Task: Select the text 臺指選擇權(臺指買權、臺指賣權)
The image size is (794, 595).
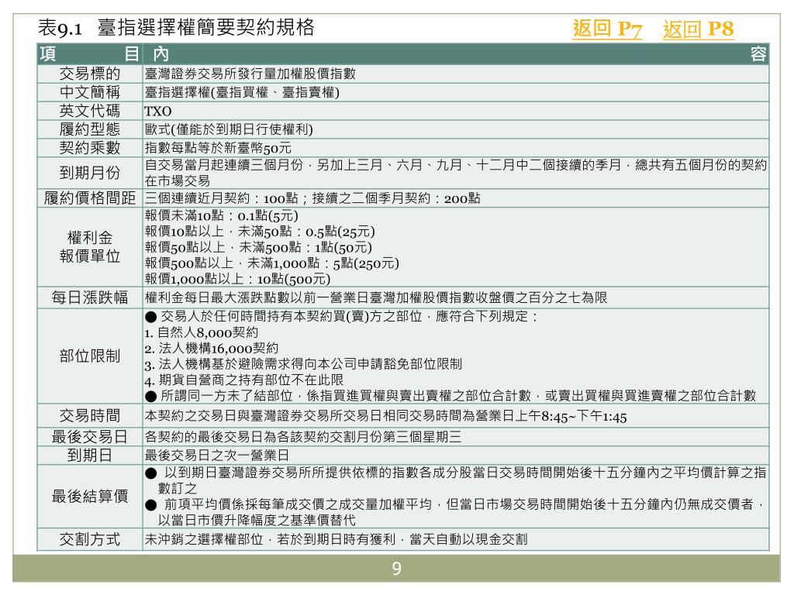Action: coord(242,92)
